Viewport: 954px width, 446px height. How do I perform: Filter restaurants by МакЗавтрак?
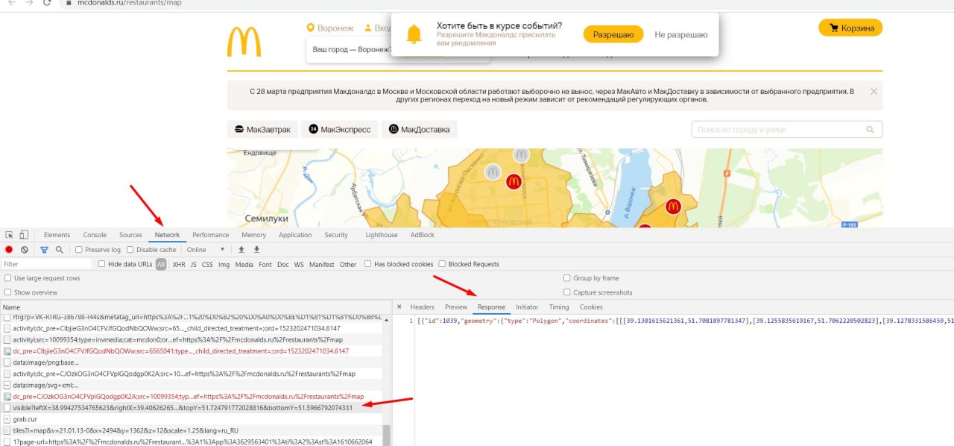(261, 129)
